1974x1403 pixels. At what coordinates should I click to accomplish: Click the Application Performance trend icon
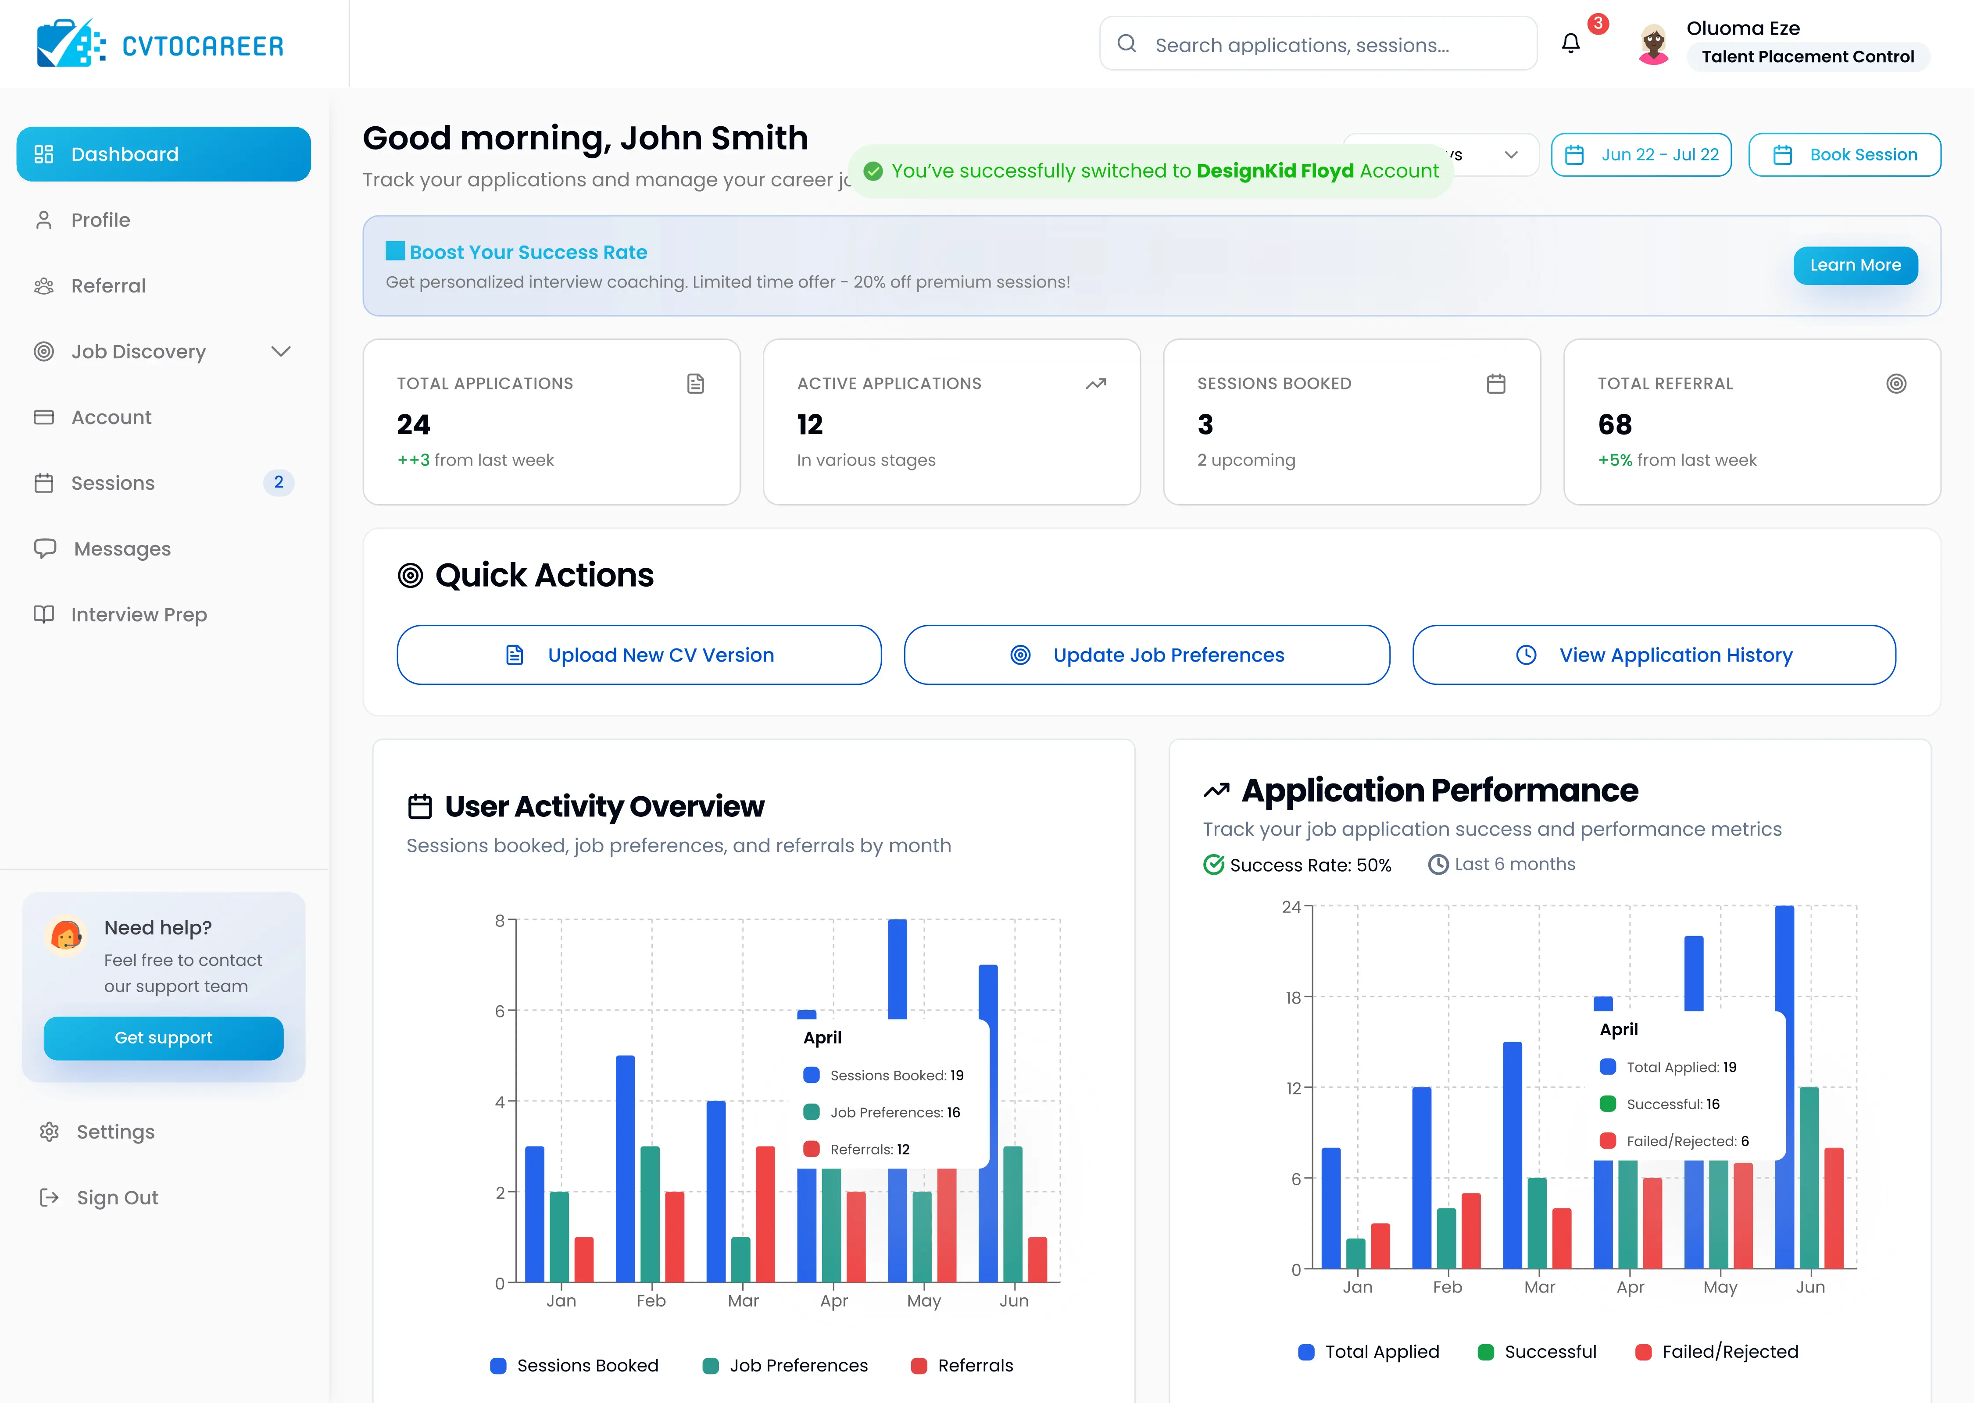[1217, 790]
